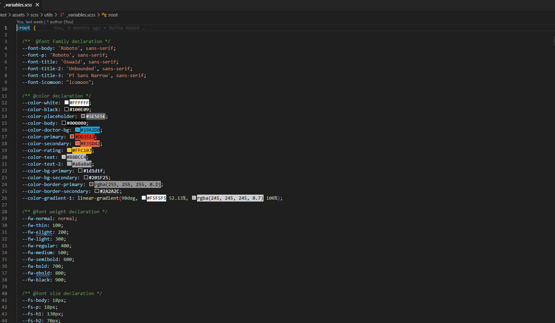Close the _variables.scss tab
Screen dimensions: 555x323
click(37, 5)
